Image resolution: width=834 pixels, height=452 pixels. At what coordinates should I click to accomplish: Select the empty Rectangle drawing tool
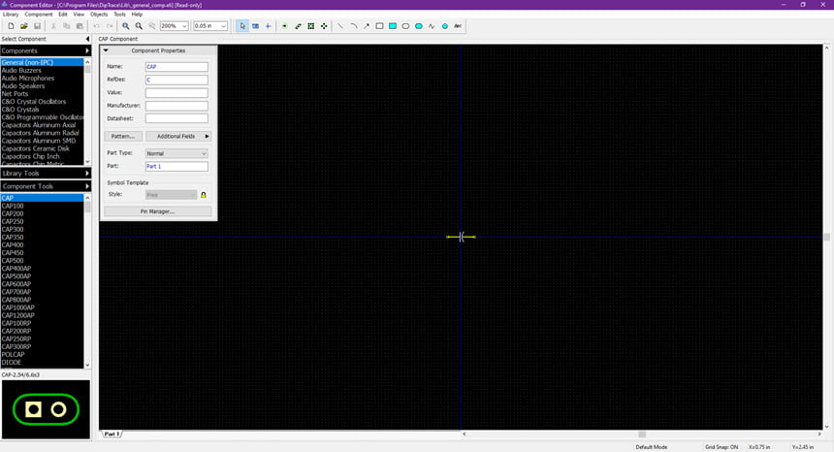pos(380,26)
